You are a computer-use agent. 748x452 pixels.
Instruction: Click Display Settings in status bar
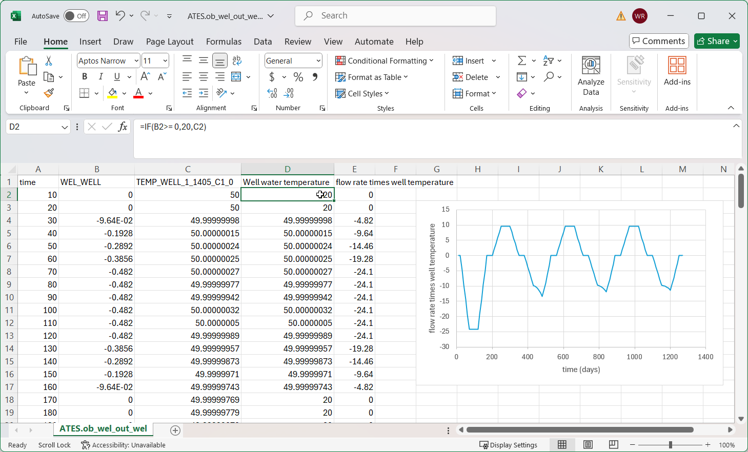coord(508,445)
